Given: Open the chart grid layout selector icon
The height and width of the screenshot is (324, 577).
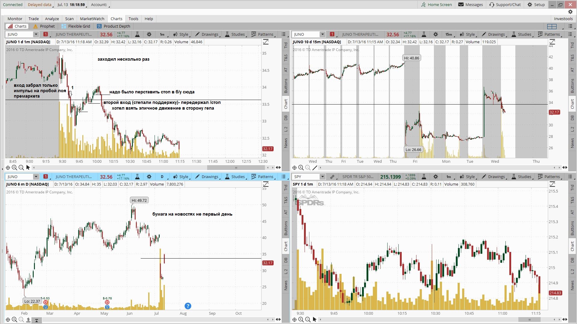Looking at the screenshot, I should pos(552,26).
